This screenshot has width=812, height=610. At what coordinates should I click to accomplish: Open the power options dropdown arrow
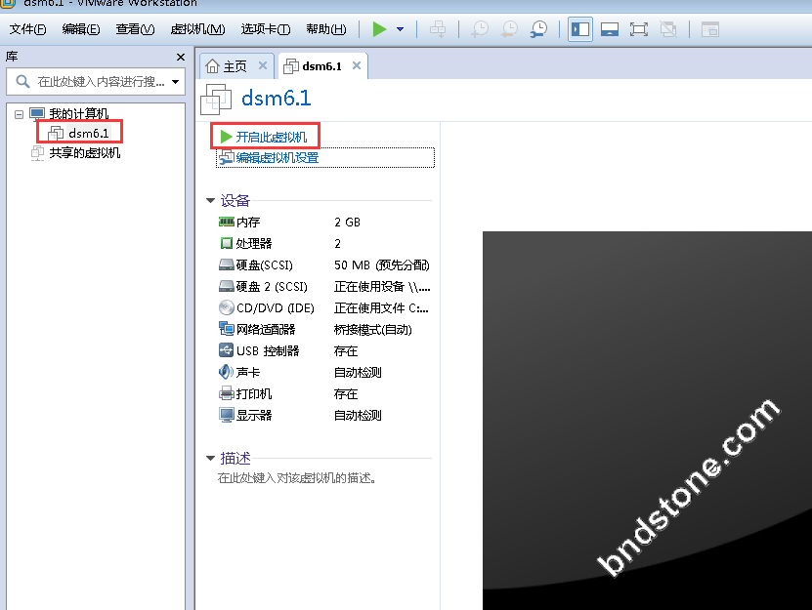pos(401,29)
